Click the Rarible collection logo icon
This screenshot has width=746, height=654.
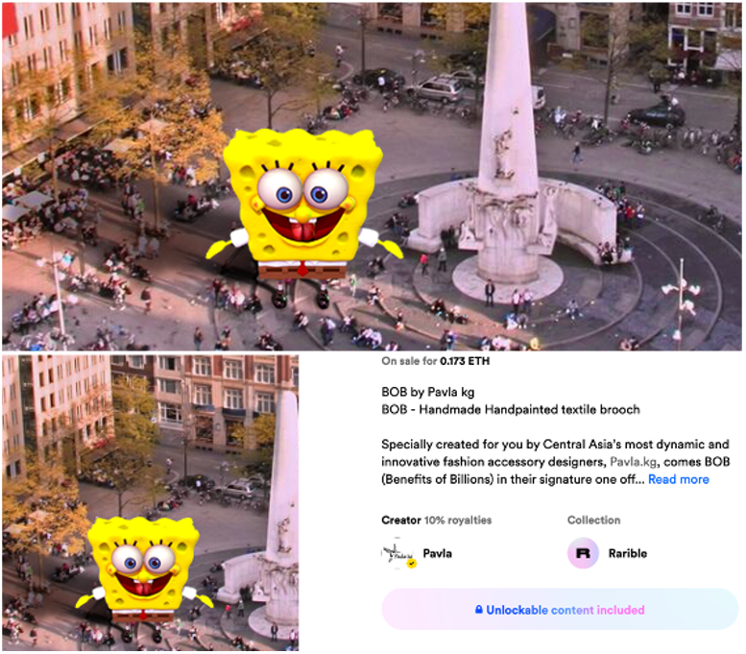(x=583, y=553)
